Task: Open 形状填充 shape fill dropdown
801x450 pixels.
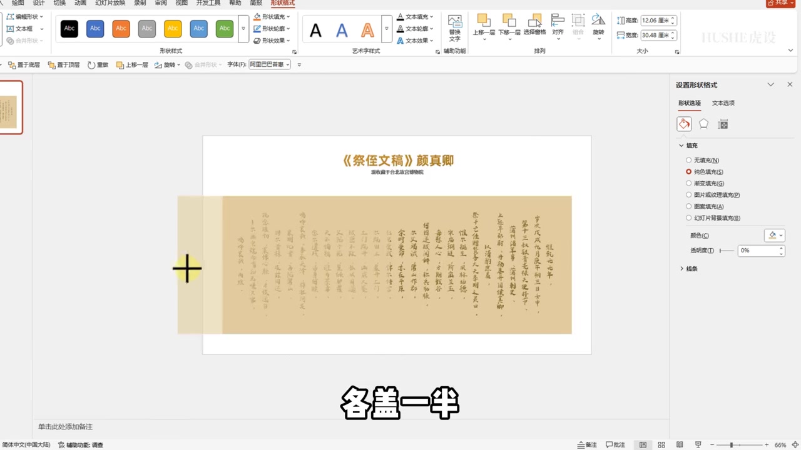Action: (x=272, y=17)
